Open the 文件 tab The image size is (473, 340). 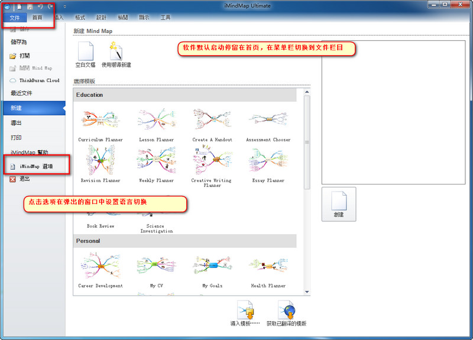[15, 18]
